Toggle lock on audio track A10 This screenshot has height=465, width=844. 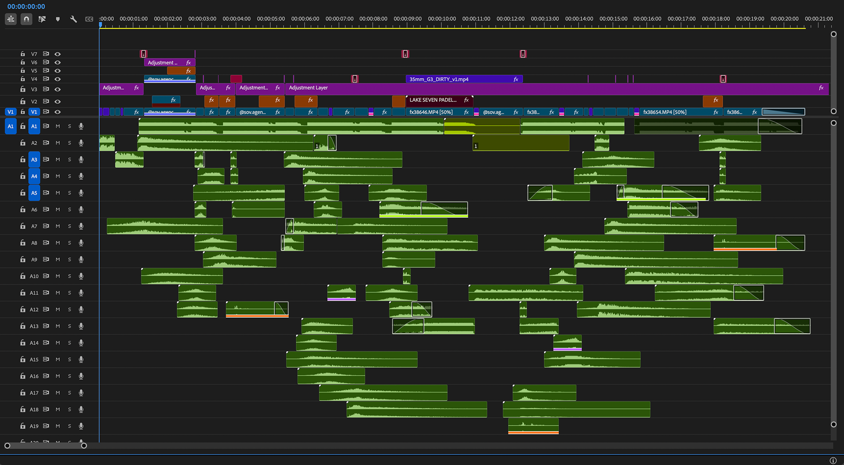click(x=22, y=276)
